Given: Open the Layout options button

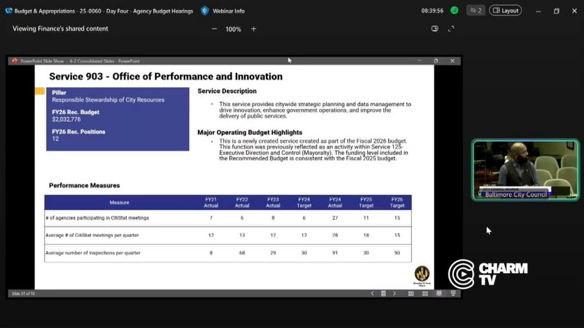Looking at the screenshot, I should tap(505, 10).
